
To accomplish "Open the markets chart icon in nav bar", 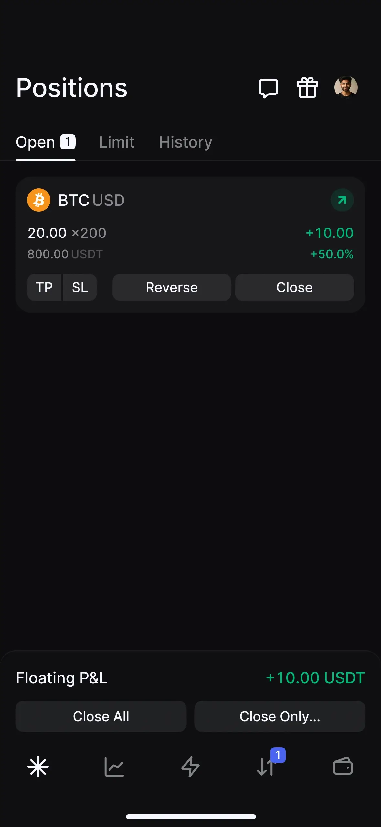I will pyautogui.click(x=114, y=766).
